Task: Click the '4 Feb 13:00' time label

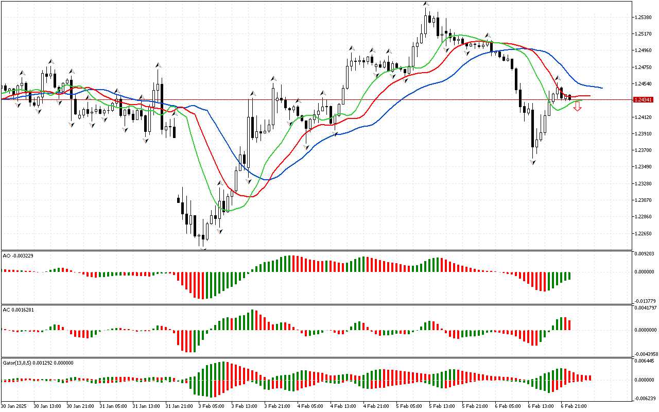Action: pos(344,406)
